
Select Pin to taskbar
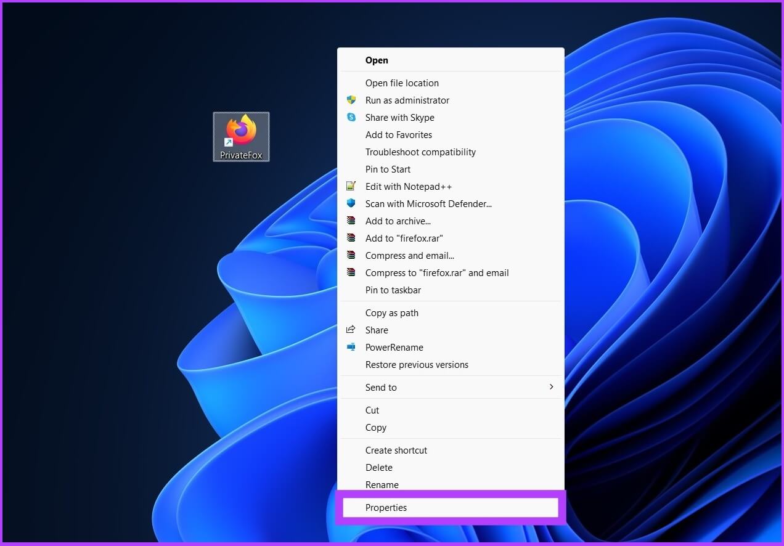point(451,290)
